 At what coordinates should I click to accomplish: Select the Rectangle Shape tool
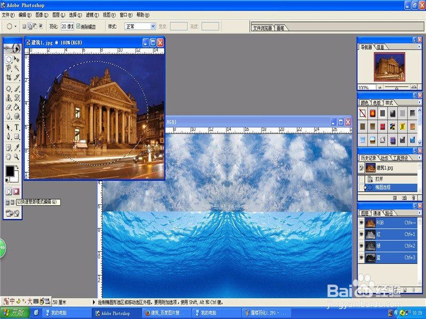17,136
